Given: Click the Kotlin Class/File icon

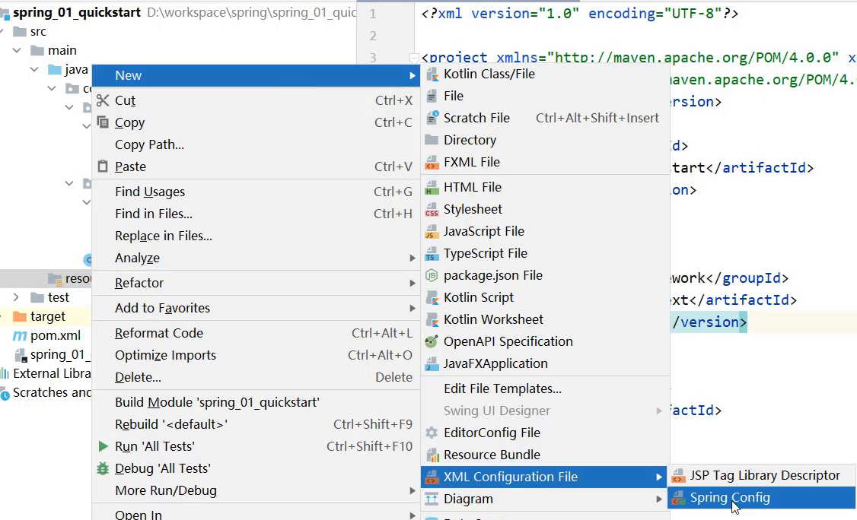Looking at the screenshot, I should pyautogui.click(x=432, y=74).
